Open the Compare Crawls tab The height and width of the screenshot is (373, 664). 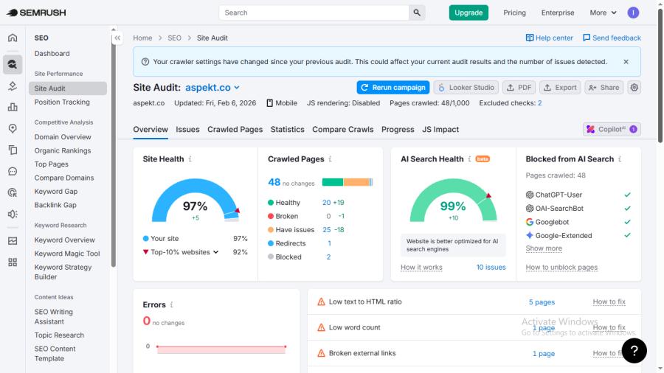(x=343, y=130)
